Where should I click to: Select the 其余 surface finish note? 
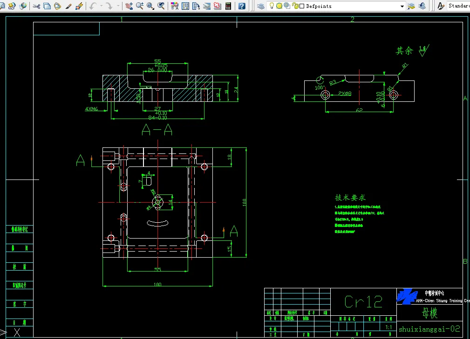coord(404,51)
